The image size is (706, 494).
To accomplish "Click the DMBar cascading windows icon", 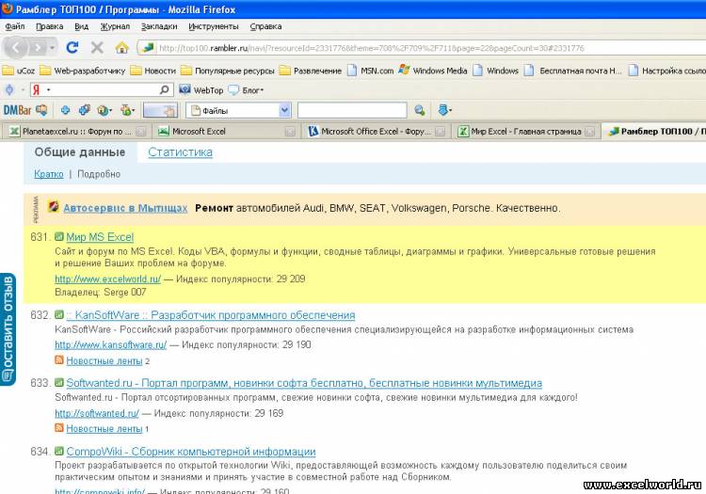I will pos(84,110).
